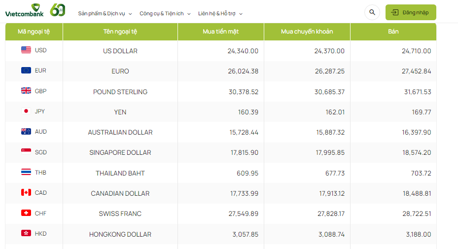
Task: Click the Japan flag icon
Action: click(26, 111)
